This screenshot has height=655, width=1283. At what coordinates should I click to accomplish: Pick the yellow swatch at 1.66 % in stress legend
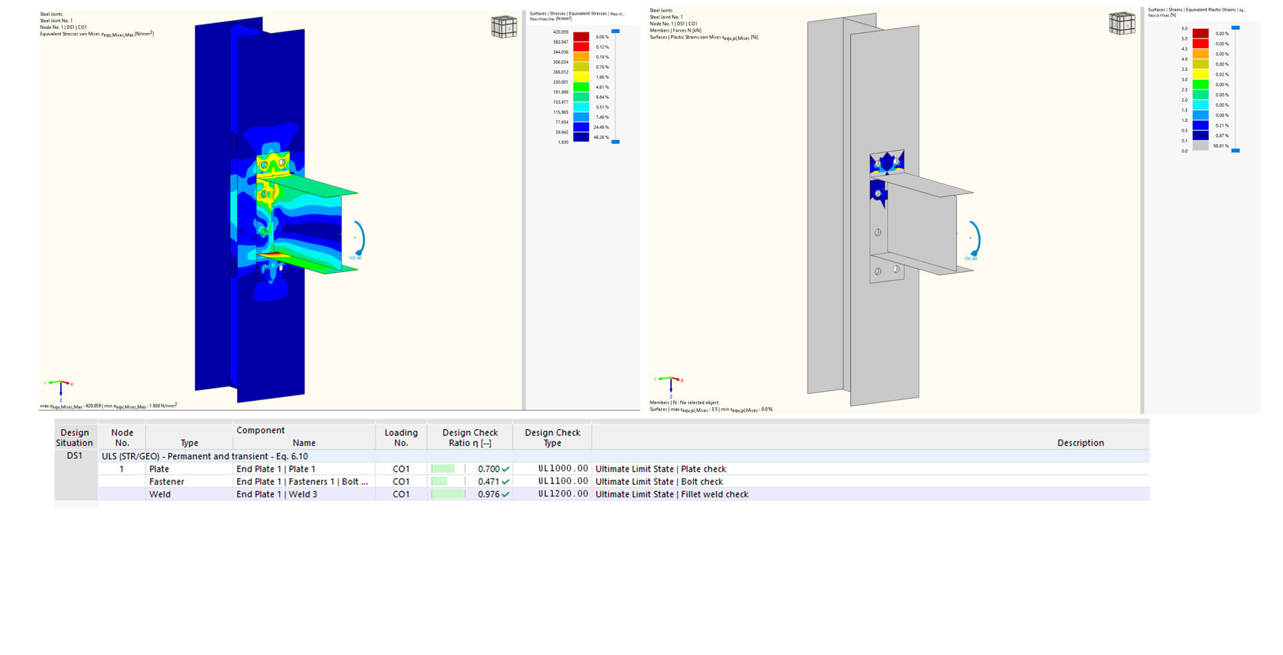[581, 76]
